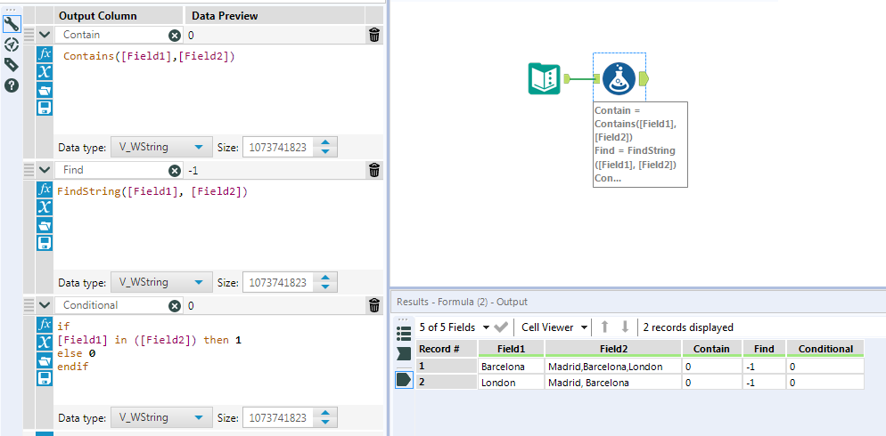886x436 pixels.
Task: Open saved expressions folder for Contain expression
Action: (x=45, y=90)
